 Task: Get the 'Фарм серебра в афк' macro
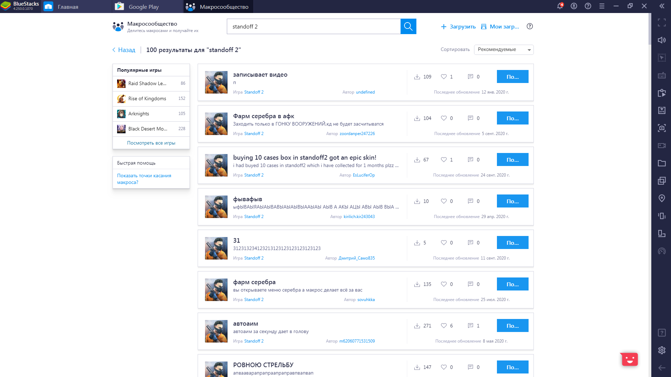coord(512,118)
